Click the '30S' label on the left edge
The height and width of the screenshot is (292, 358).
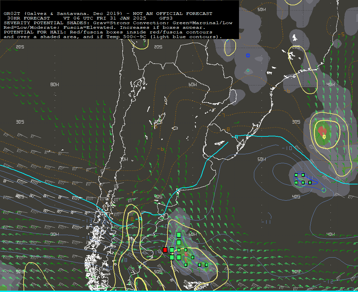20,122
